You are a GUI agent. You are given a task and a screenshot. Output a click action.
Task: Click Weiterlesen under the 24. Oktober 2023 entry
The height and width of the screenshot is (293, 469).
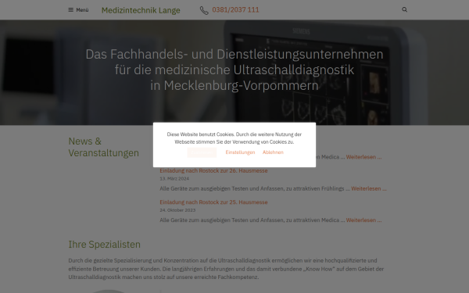(363, 220)
